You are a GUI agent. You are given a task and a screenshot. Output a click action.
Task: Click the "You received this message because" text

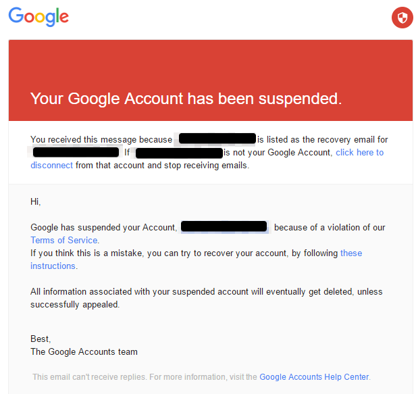(101, 140)
